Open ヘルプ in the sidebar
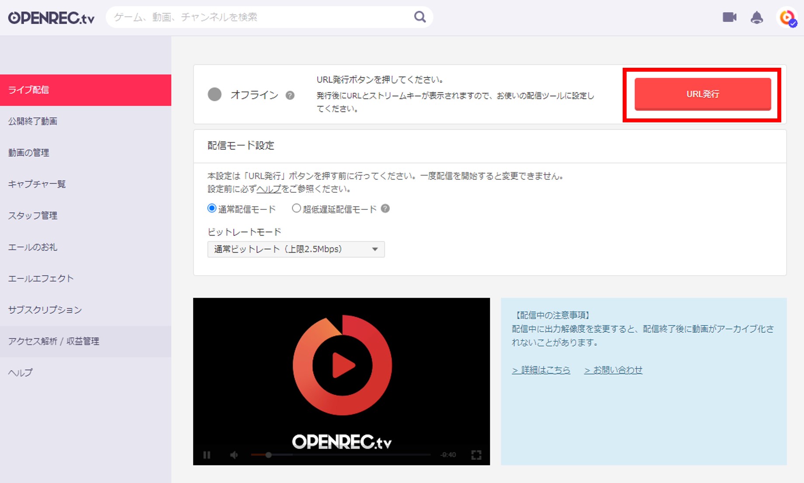Viewport: 804px width, 483px height. [86, 373]
